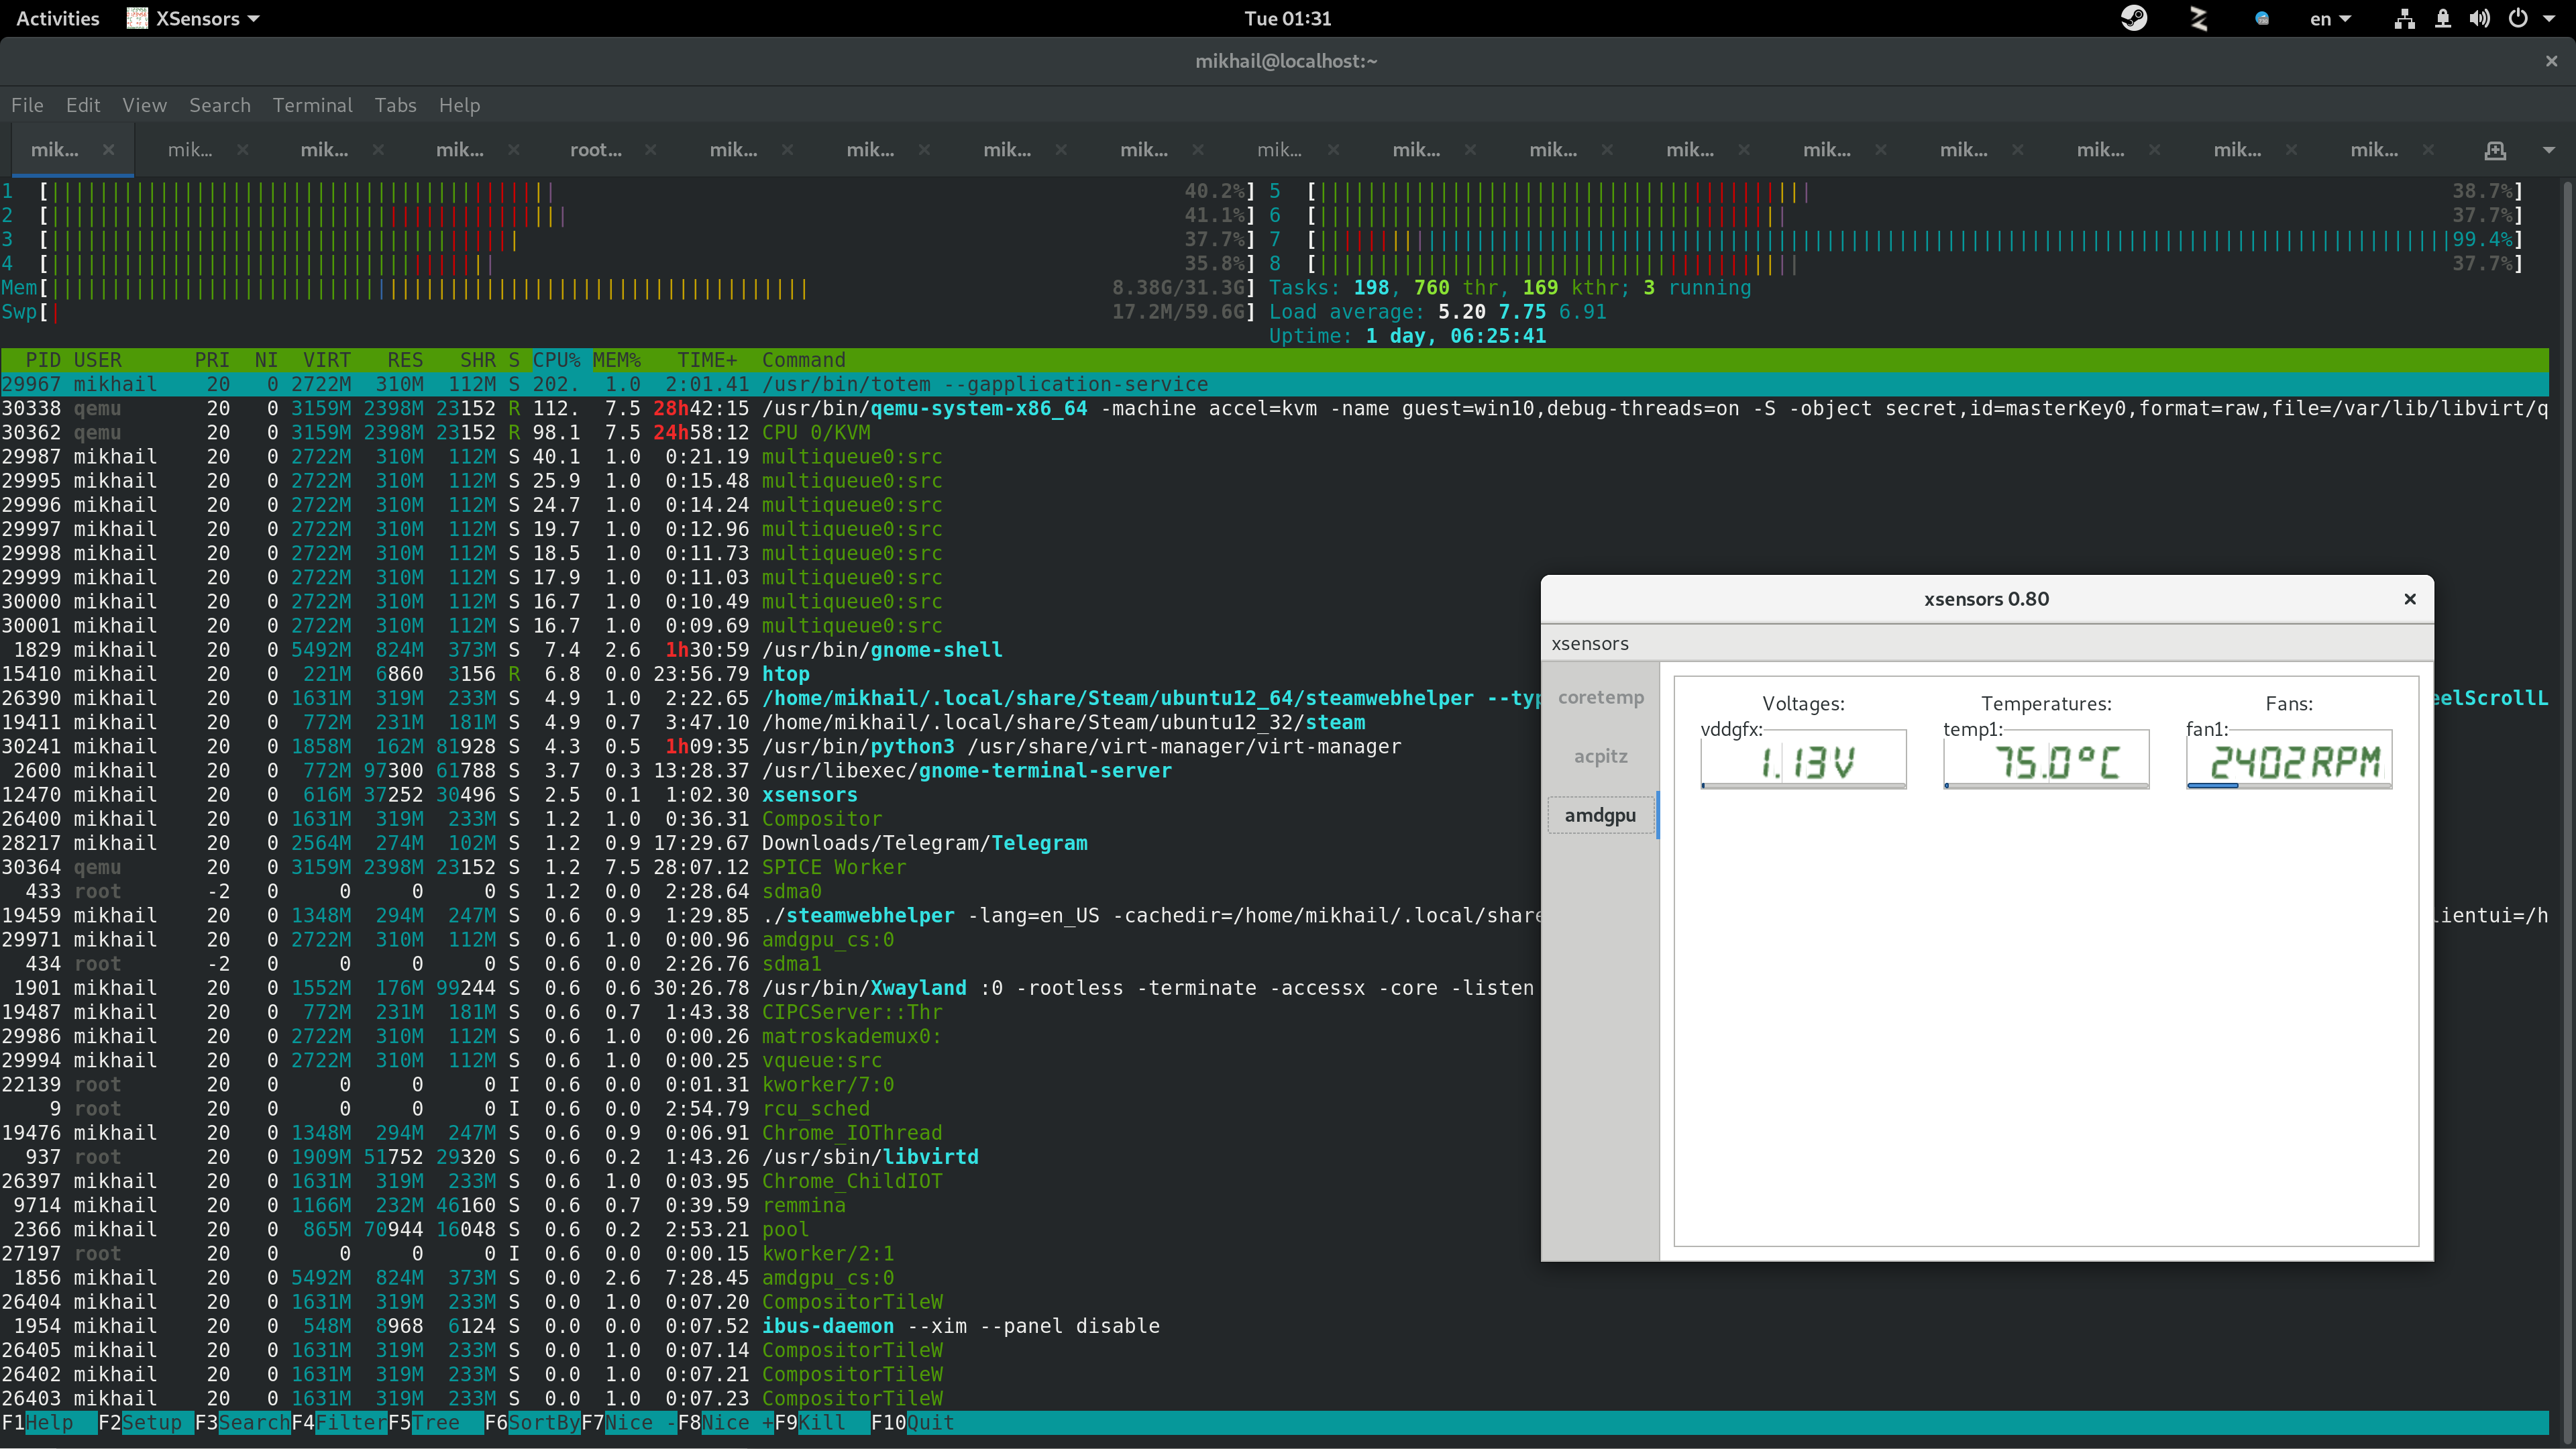Image resolution: width=2576 pixels, height=1449 pixels.
Task: Expand the terminal tabs list arrow
Action: [x=2548, y=150]
